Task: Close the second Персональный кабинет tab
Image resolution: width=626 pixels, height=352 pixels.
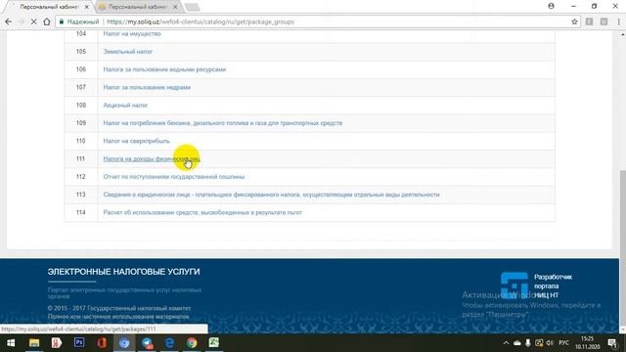Action: click(175, 7)
